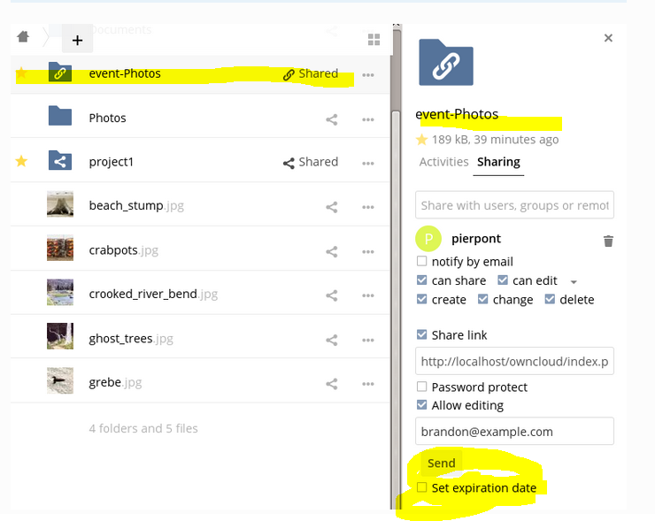Toggle the Password protect checkbox
This screenshot has width=655, height=521.
[422, 387]
